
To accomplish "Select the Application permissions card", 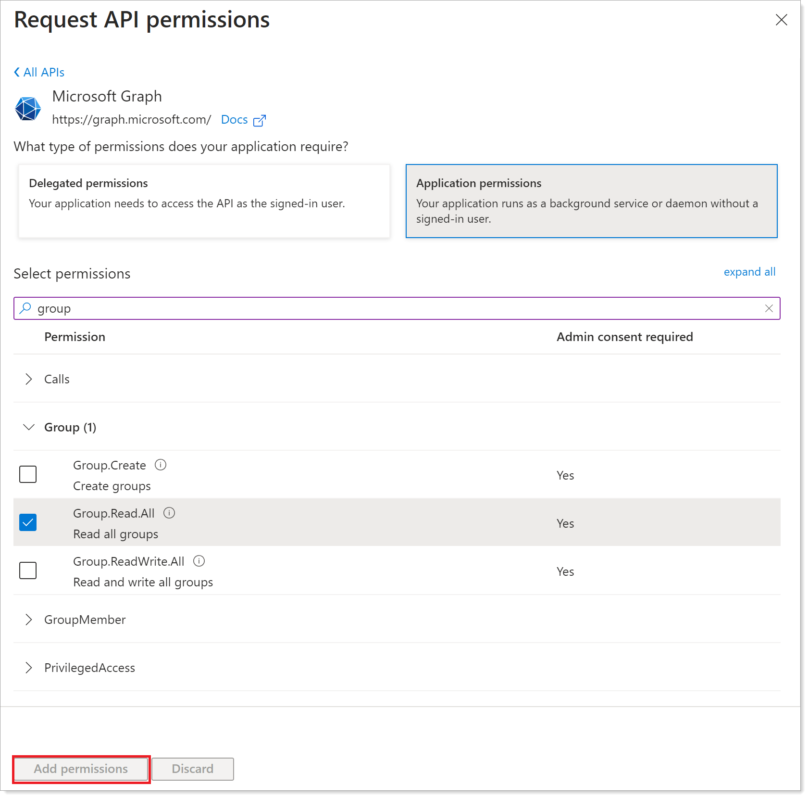I will coord(591,201).
